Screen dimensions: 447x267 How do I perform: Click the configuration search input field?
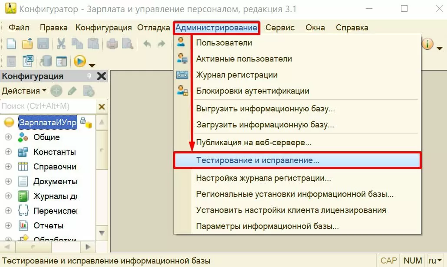(48, 106)
